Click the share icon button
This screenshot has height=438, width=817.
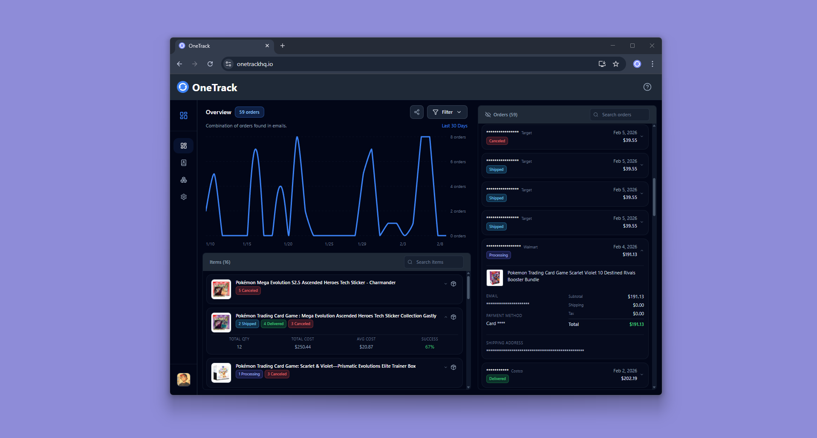417,112
